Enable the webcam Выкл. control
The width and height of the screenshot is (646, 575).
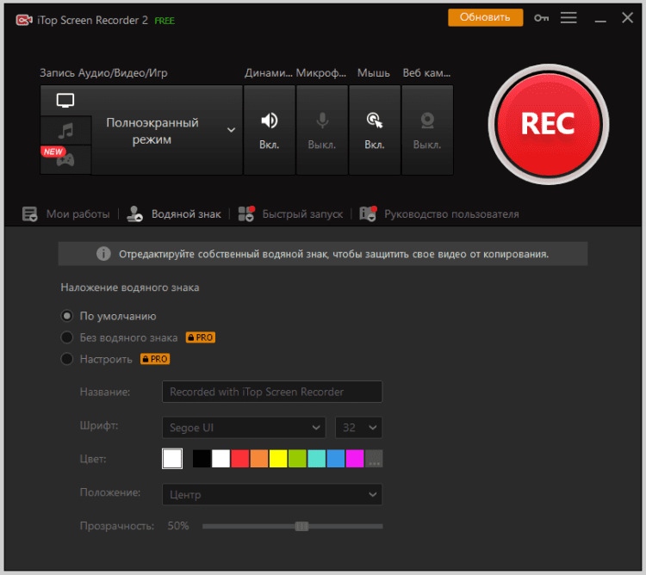[x=427, y=130]
